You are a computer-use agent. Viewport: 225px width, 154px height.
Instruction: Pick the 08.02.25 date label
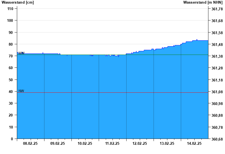point(30,143)
